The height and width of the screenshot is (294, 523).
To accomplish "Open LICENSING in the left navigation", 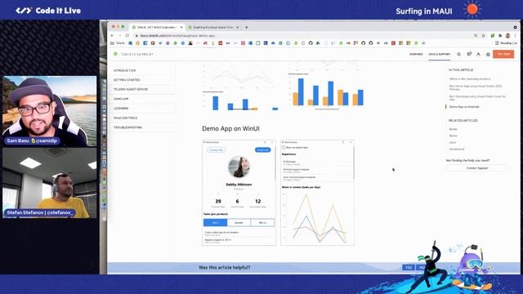I will click(x=121, y=109).
